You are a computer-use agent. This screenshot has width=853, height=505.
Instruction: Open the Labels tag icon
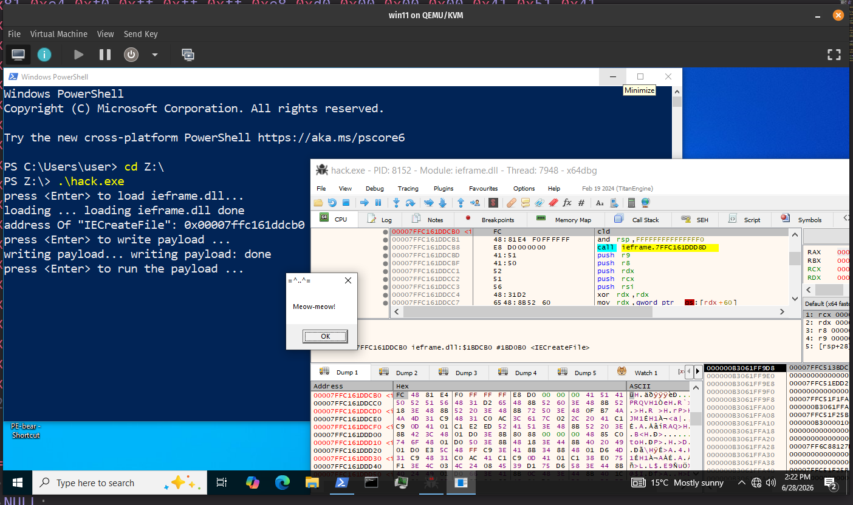540,203
